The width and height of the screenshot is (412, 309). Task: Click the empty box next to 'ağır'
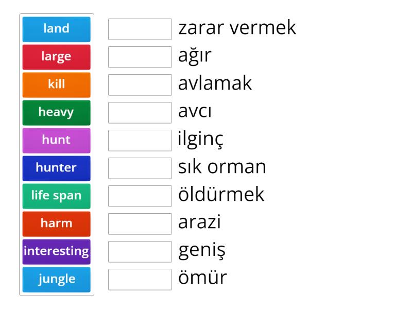pyautogui.click(x=140, y=57)
